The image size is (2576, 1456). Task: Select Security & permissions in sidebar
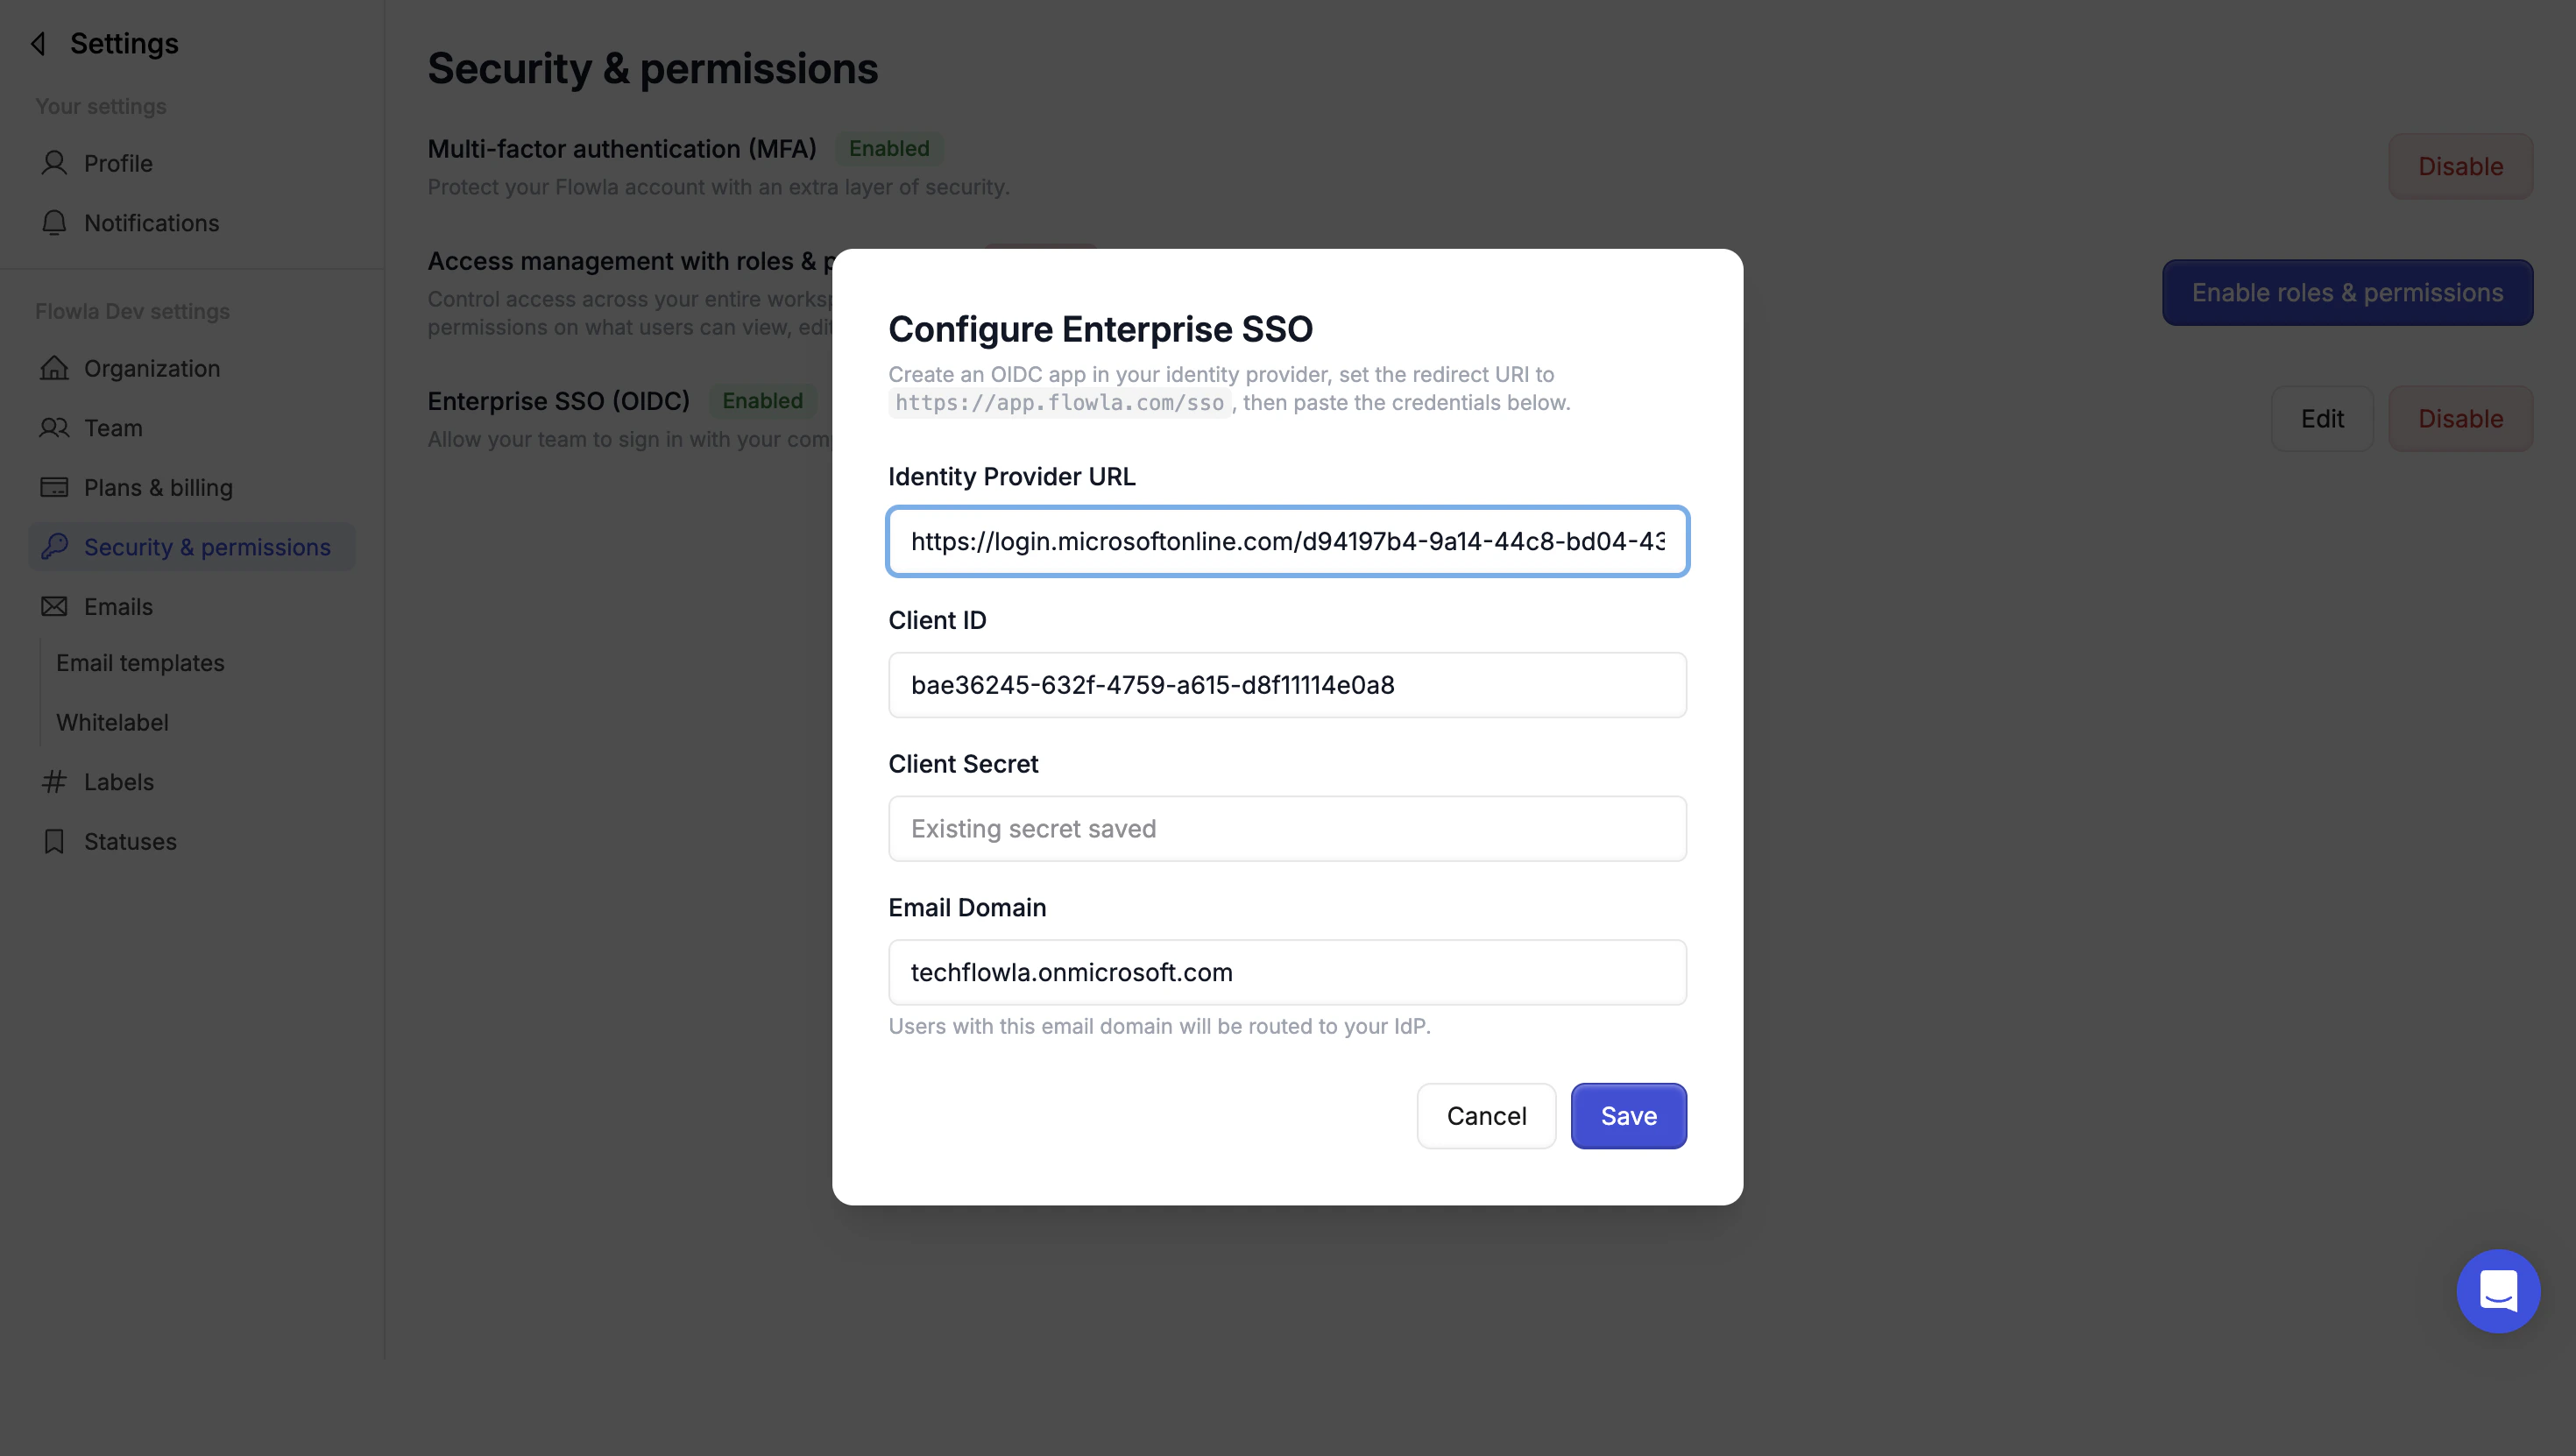pos(192,547)
